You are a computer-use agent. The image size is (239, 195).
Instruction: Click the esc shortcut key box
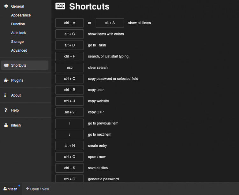pos(69,68)
